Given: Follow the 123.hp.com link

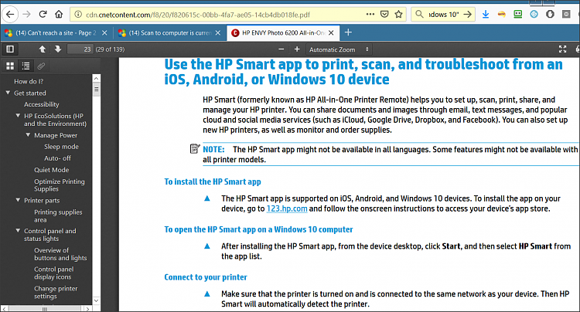Looking at the screenshot, I should click(287, 209).
